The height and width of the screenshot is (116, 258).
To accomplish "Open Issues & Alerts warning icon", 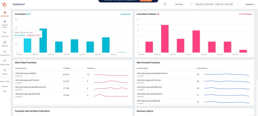I will pyautogui.click(x=5, y=21).
